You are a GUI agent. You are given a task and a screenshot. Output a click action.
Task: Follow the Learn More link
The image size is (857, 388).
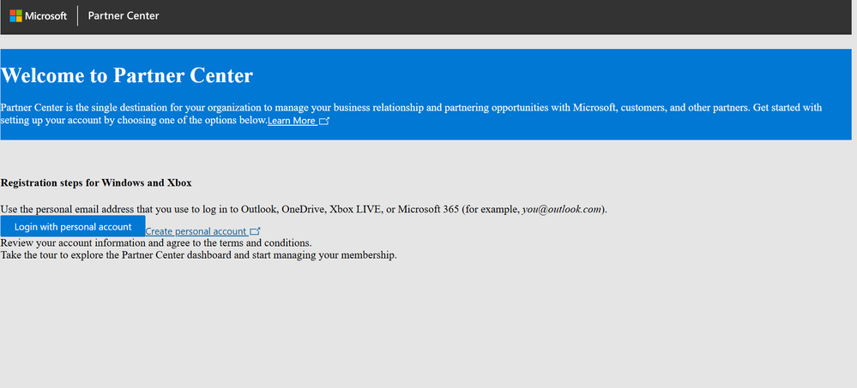click(x=299, y=121)
